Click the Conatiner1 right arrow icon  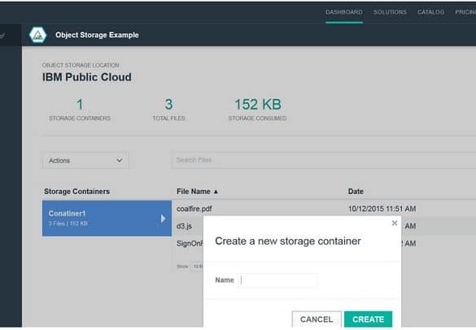pos(163,219)
